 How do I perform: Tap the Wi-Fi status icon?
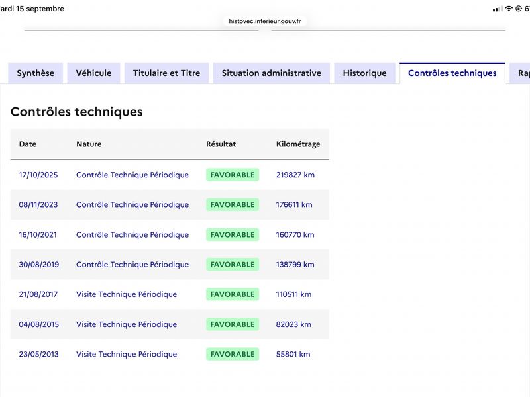coord(509,9)
